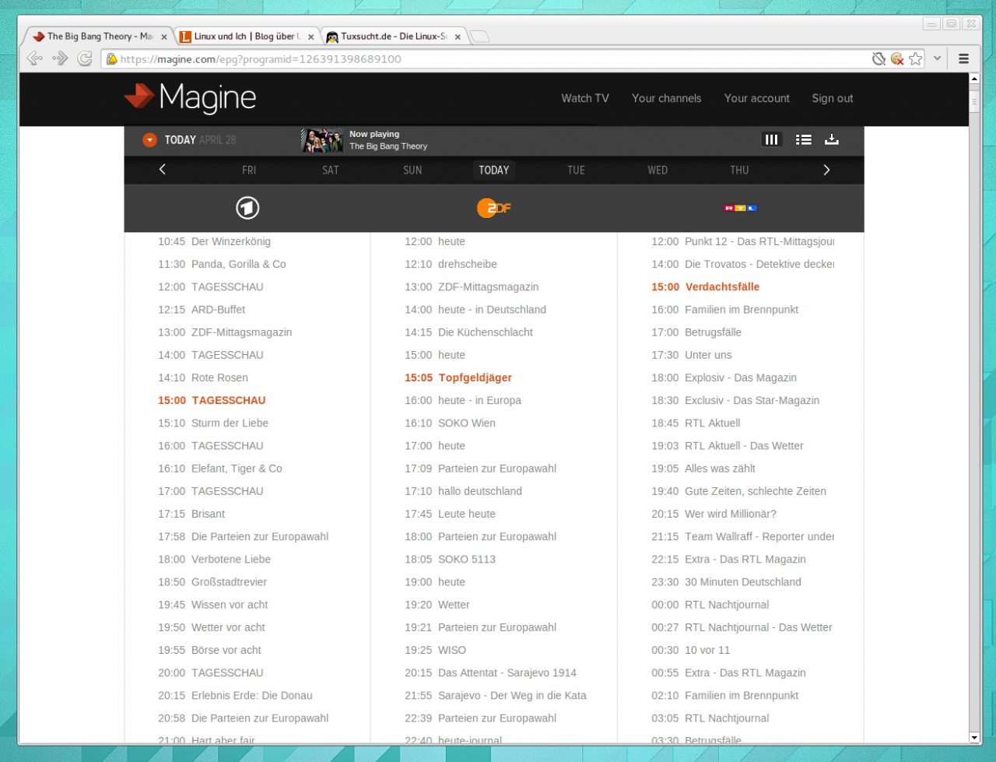
Task: Click the blocked-shield icon in the address bar
Action: [x=879, y=58]
